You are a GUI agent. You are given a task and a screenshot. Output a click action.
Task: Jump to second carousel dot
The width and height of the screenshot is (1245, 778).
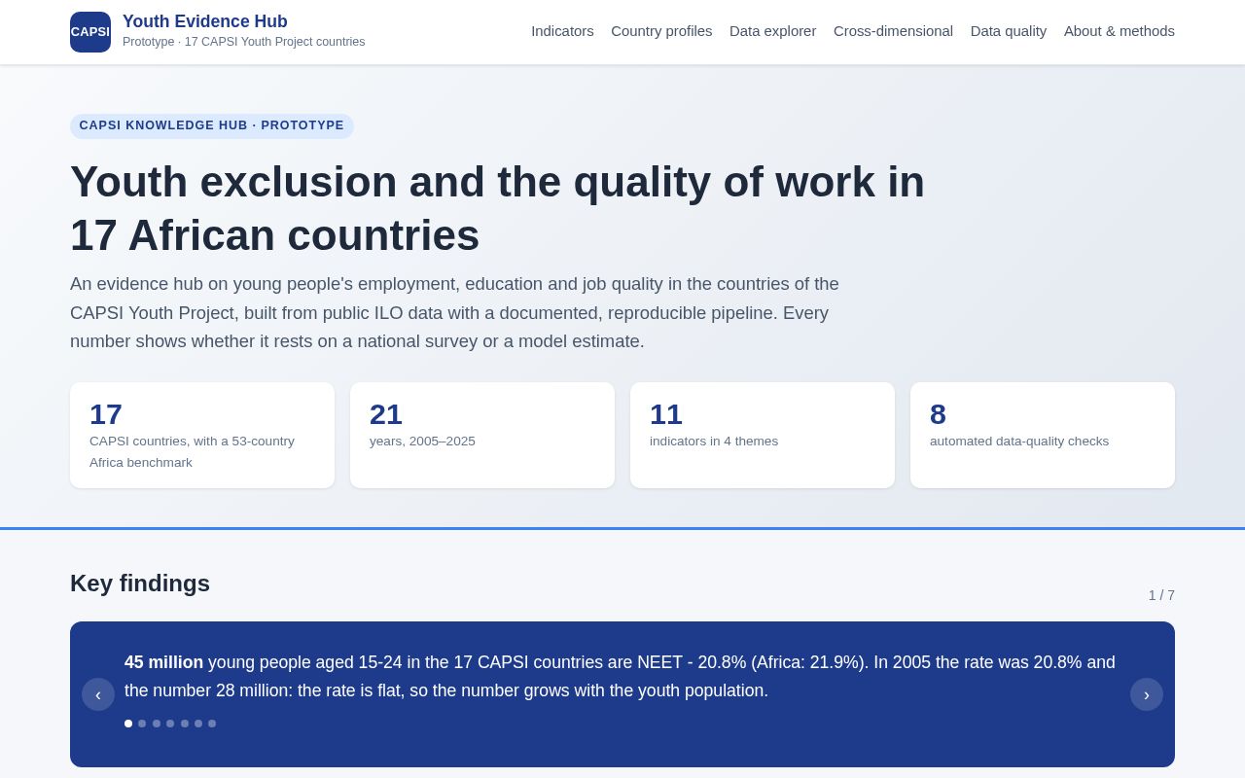pyautogui.click(x=142, y=724)
